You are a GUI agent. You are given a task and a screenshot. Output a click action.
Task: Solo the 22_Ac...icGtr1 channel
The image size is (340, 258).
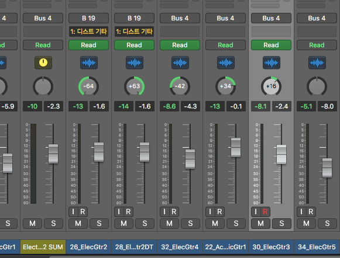click(236, 224)
